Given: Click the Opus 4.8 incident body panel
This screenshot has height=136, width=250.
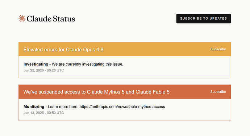Looking at the screenshot, I should (125, 67).
